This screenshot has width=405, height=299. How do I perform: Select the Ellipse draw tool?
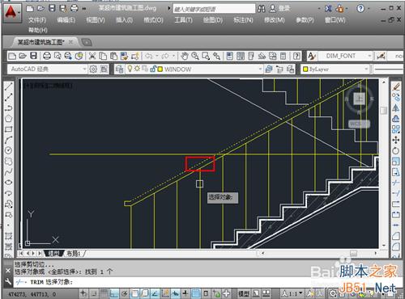[8, 183]
